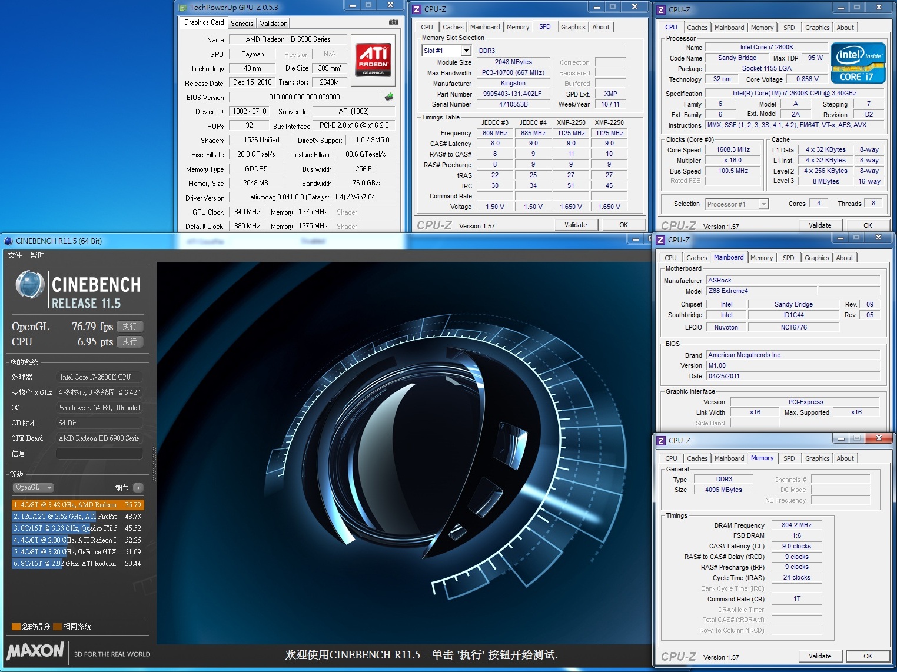The image size is (897, 672).
Task: Select ranking row 5 GeForce GTX
Action: [78, 552]
